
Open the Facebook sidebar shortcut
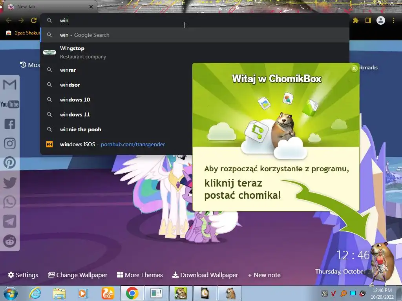[x=10, y=124]
